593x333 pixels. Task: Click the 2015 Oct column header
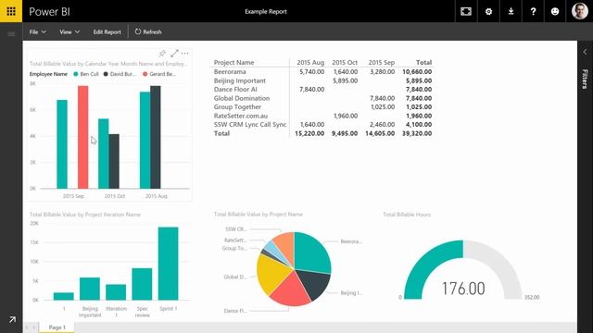click(345, 62)
